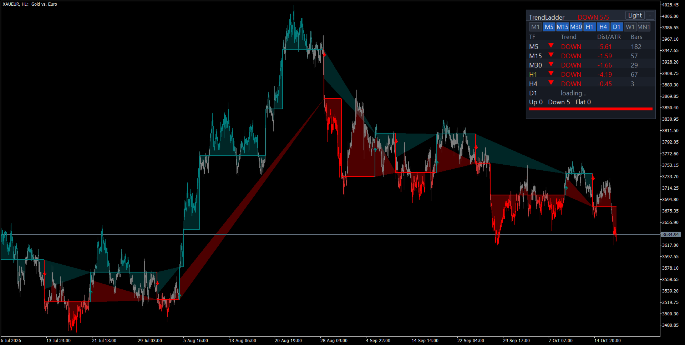The height and width of the screenshot is (345, 685).
Task: Click the 4006.00 price scale label
Action: coord(670,16)
